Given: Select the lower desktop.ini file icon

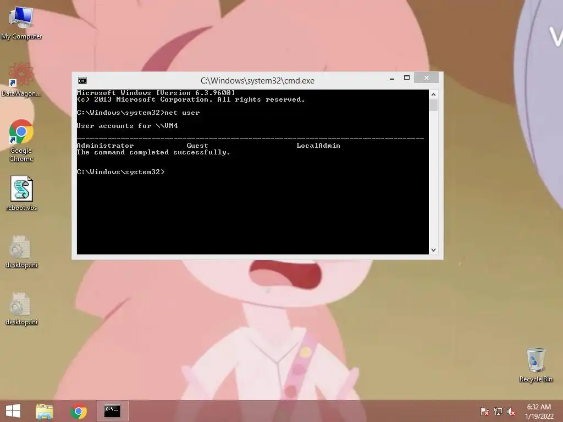Looking at the screenshot, I should 21,309.
